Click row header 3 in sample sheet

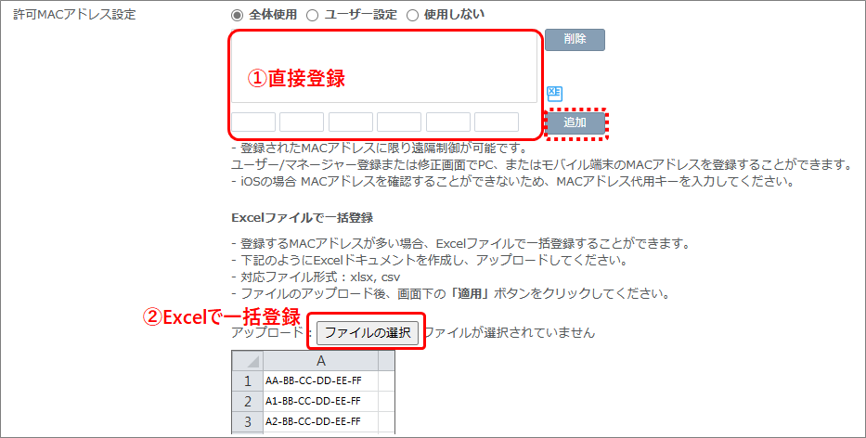tap(248, 422)
